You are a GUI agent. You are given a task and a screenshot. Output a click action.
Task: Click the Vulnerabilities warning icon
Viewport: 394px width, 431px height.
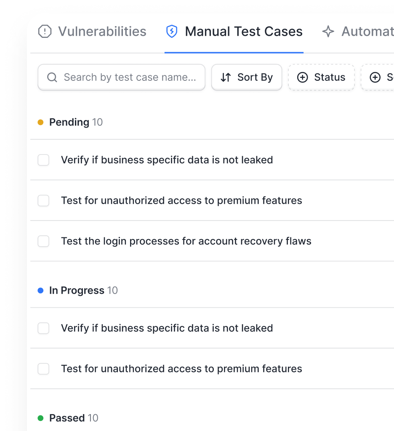(45, 31)
